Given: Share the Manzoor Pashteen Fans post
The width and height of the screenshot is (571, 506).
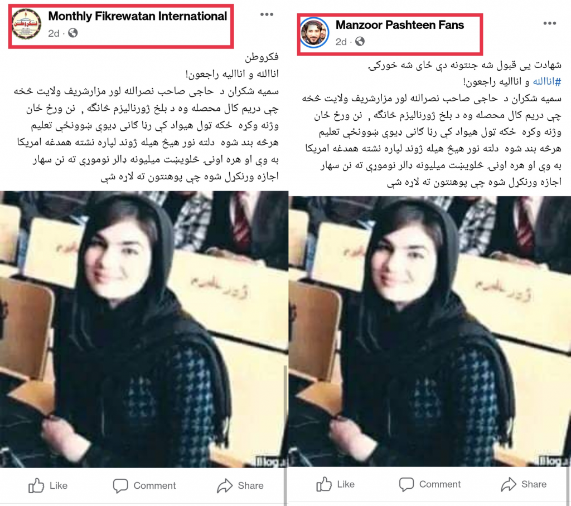Looking at the screenshot, I should coord(524,484).
